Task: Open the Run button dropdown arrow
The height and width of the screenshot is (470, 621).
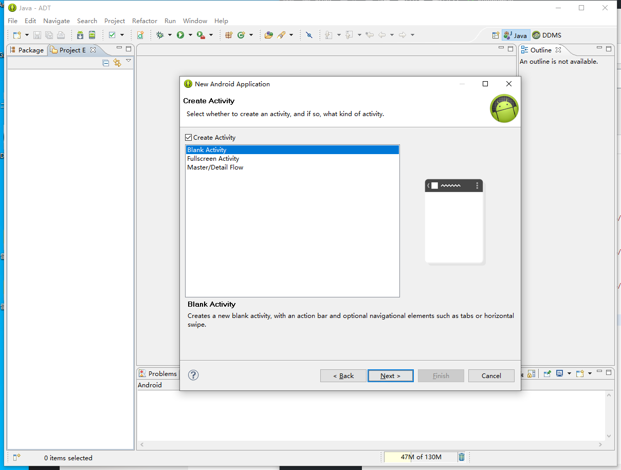Action: click(190, 35)
